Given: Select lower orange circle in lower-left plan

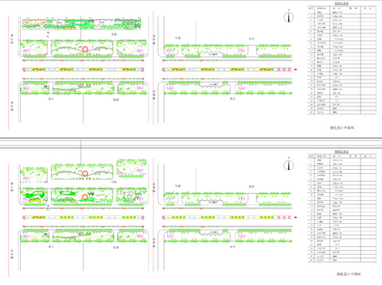Looking at the screenshot, I should click(85, 197).
